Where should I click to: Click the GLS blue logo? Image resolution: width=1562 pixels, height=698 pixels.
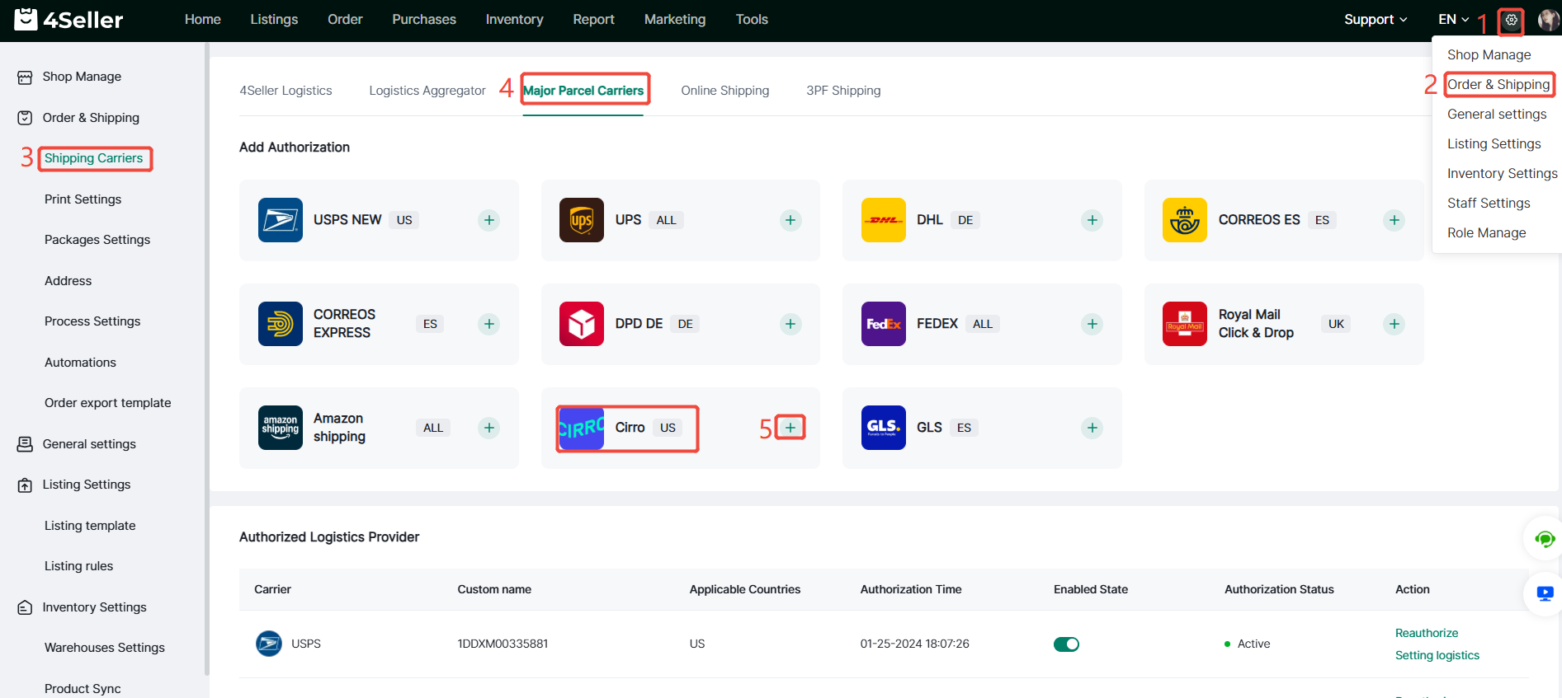click(884, 428)
